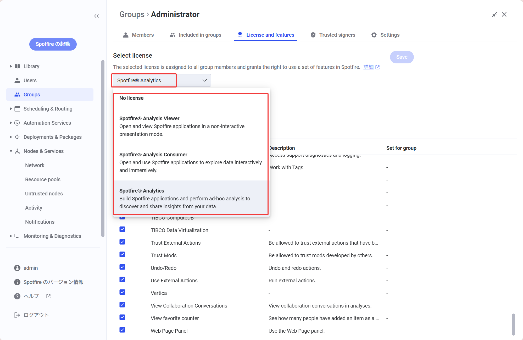Click the shrink panel arrows icon
Image resolution: width=523 pixels, height=340 pixels.
494,14
